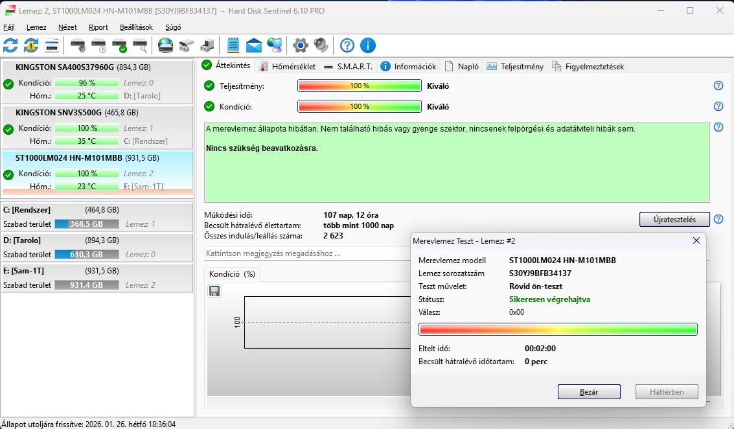Click the help icon beside Teljesítmény bar
The image size is (734, 429).
[x=718, y=86]
